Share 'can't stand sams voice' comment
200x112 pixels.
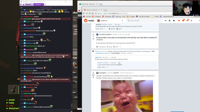point(103,67)
